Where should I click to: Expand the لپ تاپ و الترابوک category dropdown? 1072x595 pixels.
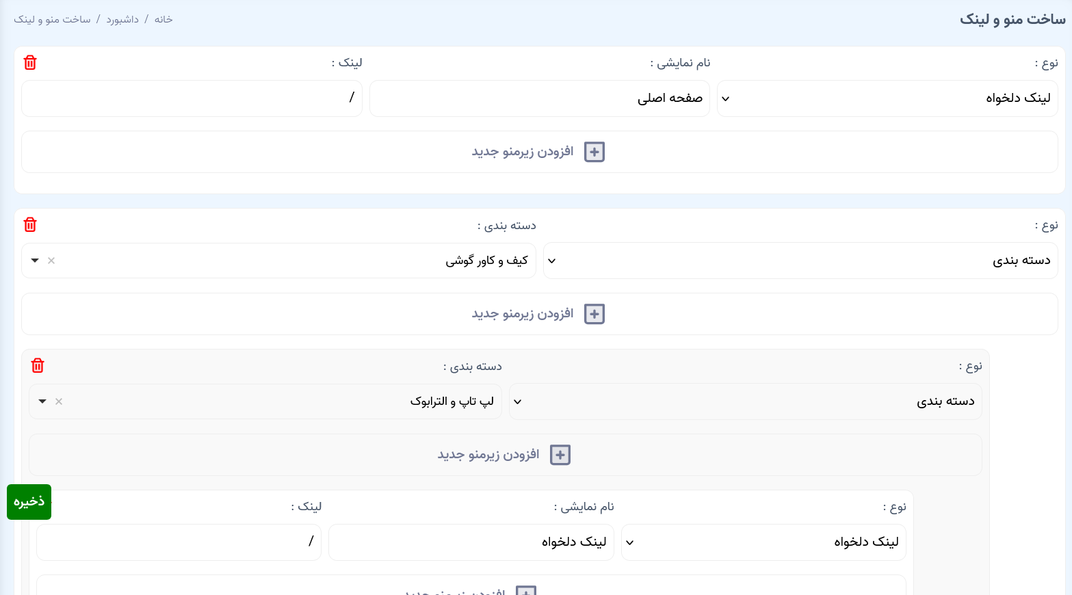click(x=43, y=401)
